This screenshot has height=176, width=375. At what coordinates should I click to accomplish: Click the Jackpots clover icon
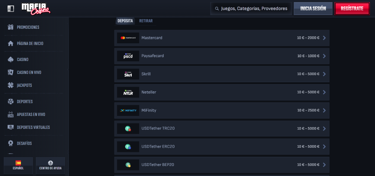coord(10,85)
